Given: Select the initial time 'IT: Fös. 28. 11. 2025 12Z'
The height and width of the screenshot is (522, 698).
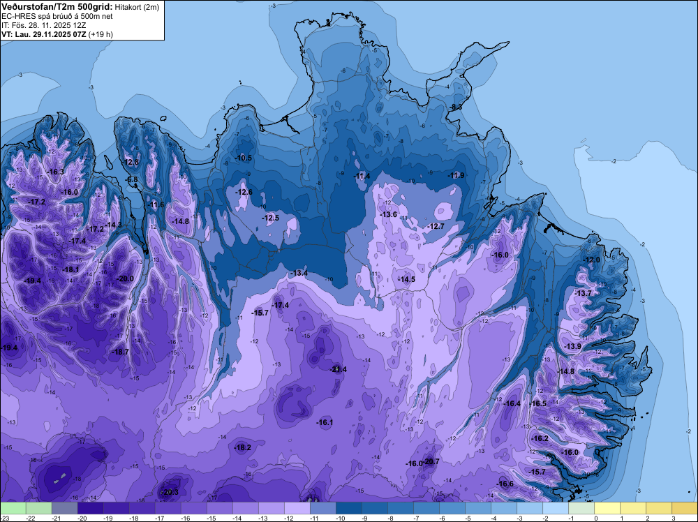Looking at the screenshot, I should click(x=43, y=25).
